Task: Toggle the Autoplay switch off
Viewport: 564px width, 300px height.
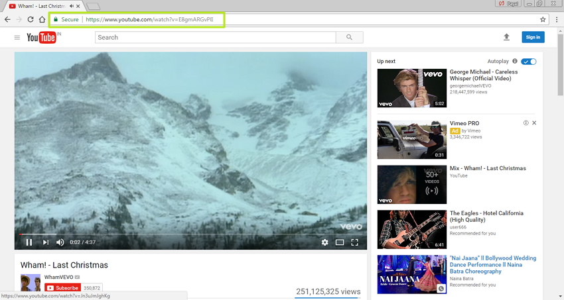Action: [529, 62]
